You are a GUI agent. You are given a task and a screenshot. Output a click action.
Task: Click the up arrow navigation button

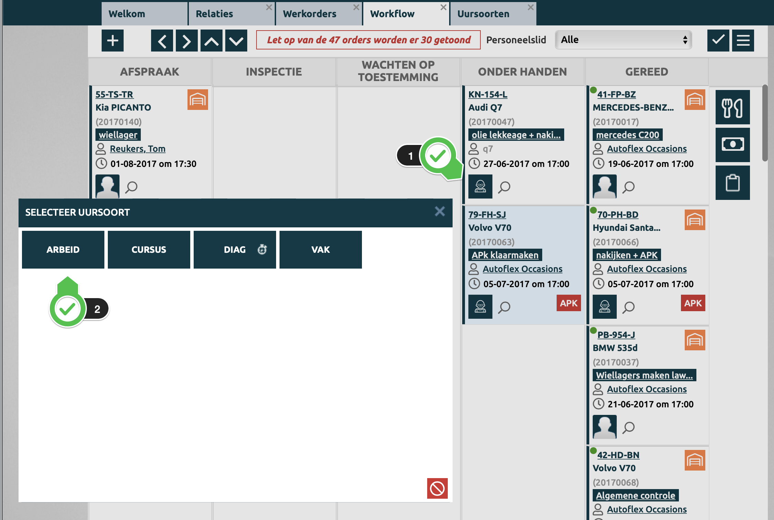[x=211, y=41]
